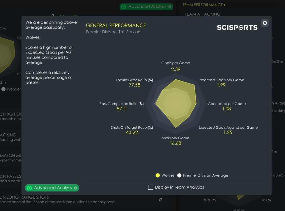
Task: Click the info icon on top Advanced Analysis button
Action: tap(170, 7)
